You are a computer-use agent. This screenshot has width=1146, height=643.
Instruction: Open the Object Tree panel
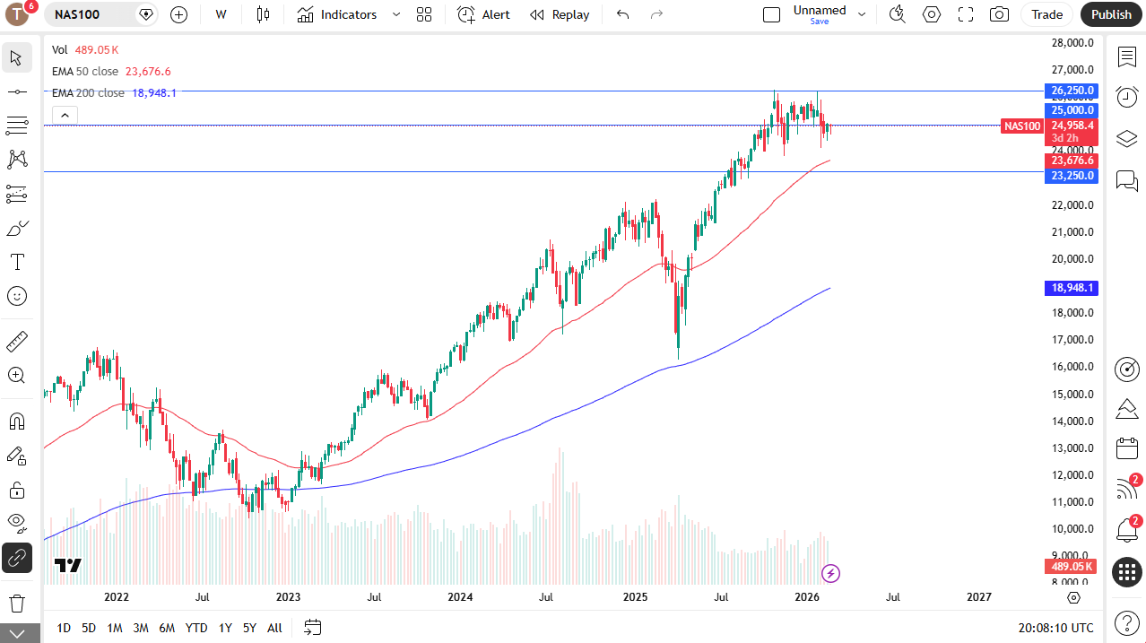pos(1126,139)
